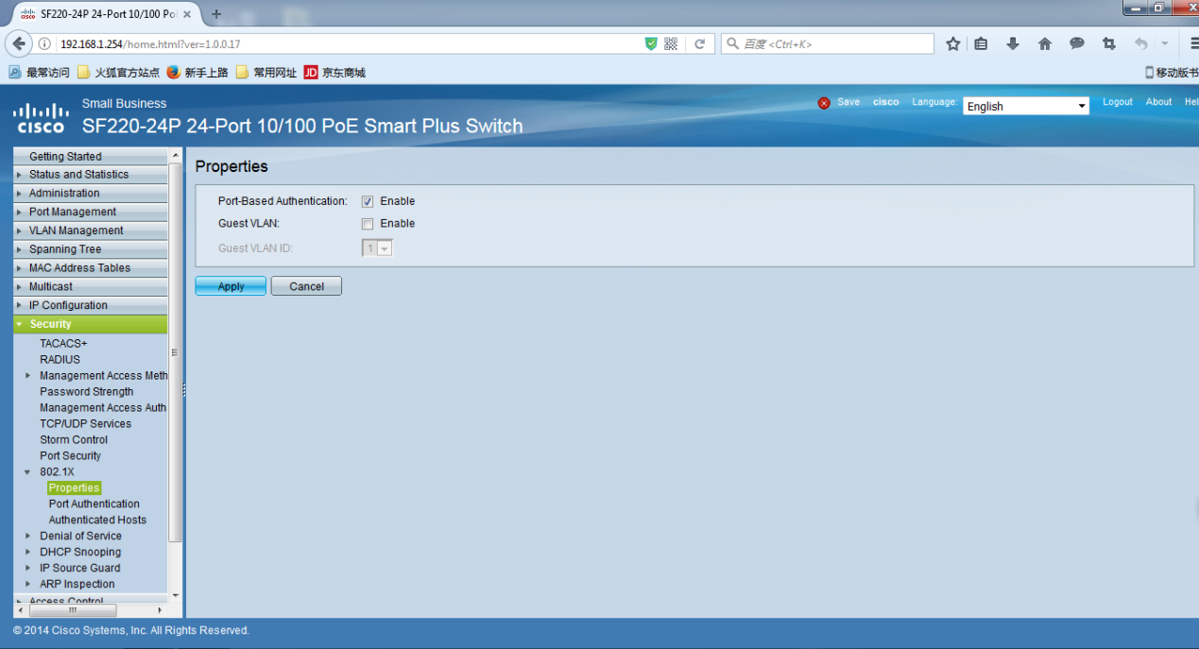Viewport: 1199px width, 649px height.
Task: Click the Cisco logo in the header
Action: coord(41,118)
